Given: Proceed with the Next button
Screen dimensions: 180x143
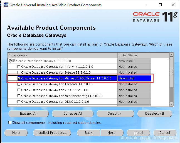Looking at the screenshot, I should coord(112,133).
